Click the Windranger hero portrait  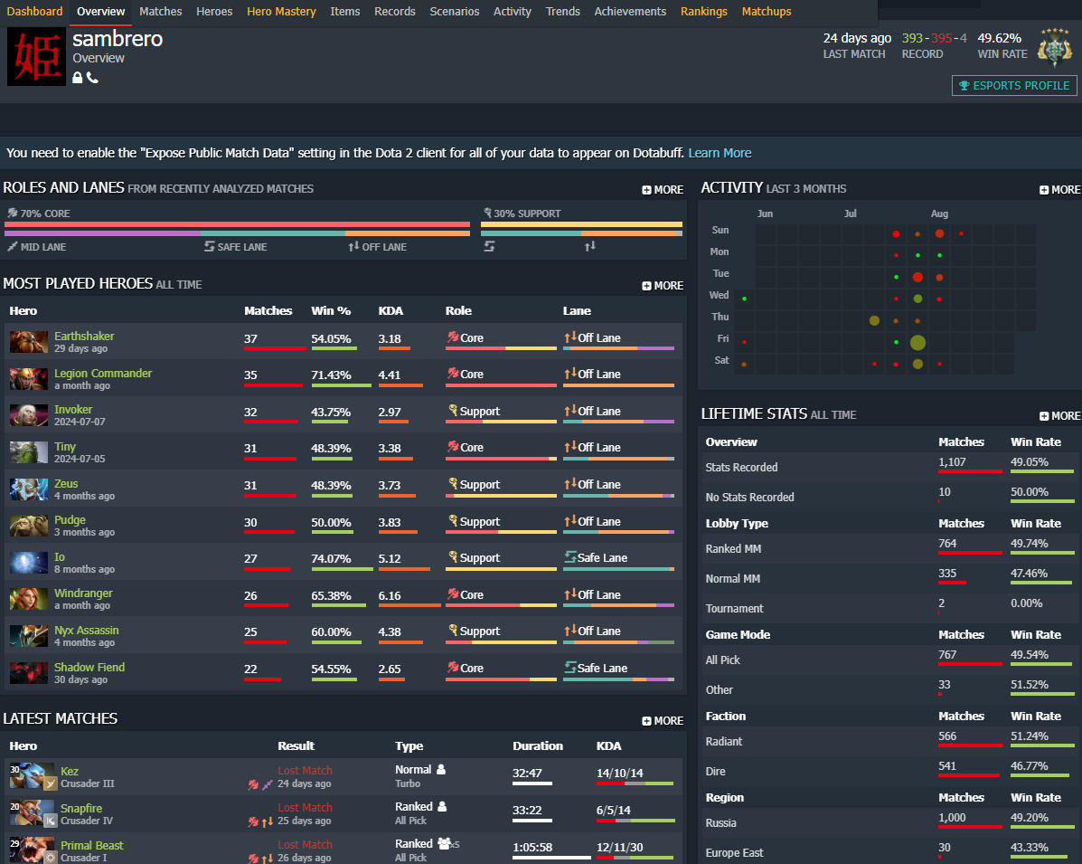coord(29,599)
